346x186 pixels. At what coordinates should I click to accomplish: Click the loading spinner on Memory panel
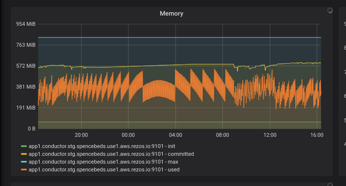pos(330,10)
